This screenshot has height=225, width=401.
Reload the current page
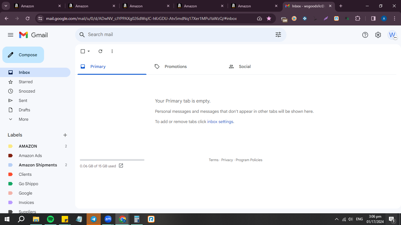tap(28, 18)
